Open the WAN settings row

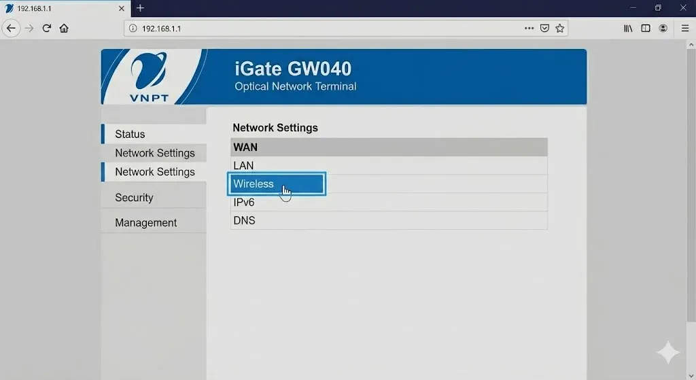[x=389, y=147]
